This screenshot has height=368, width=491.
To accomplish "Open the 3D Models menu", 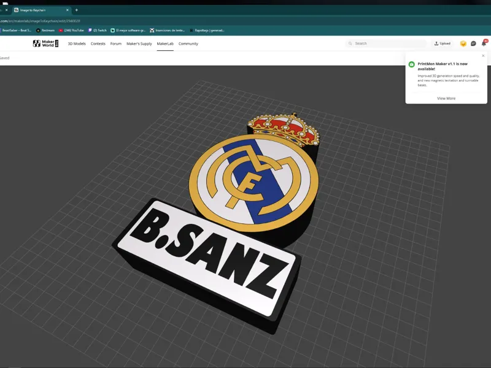I will pos(77,44).
